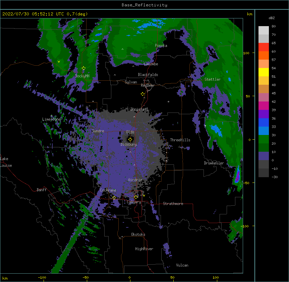Select the purple 36-39 dBZ legend swatch

(x=264, y=114)
